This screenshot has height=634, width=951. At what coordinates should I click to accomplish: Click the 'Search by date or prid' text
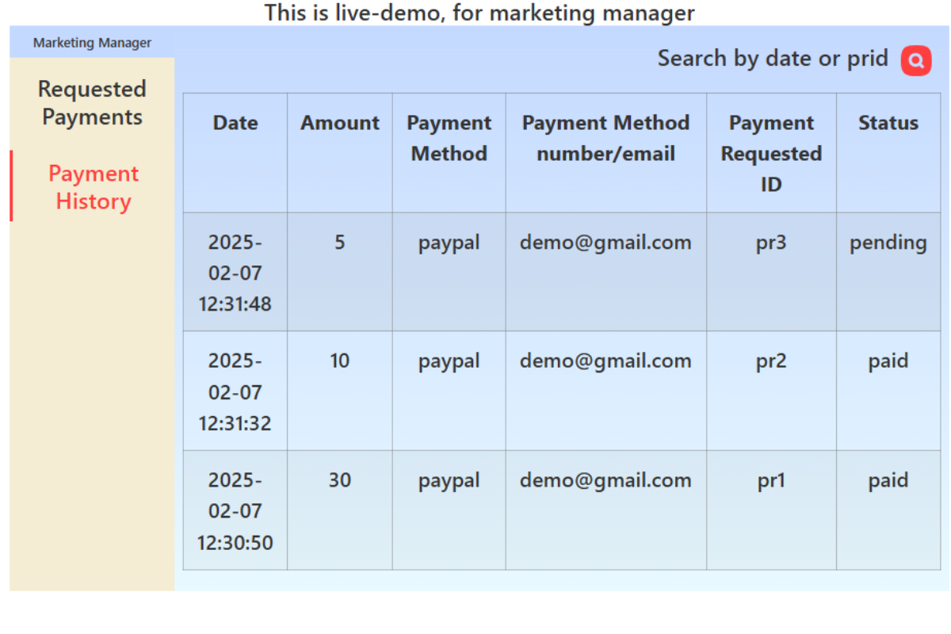coord(773,59)
